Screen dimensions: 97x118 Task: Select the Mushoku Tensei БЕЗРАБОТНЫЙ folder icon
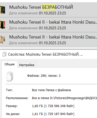click(x=3, y=10)
